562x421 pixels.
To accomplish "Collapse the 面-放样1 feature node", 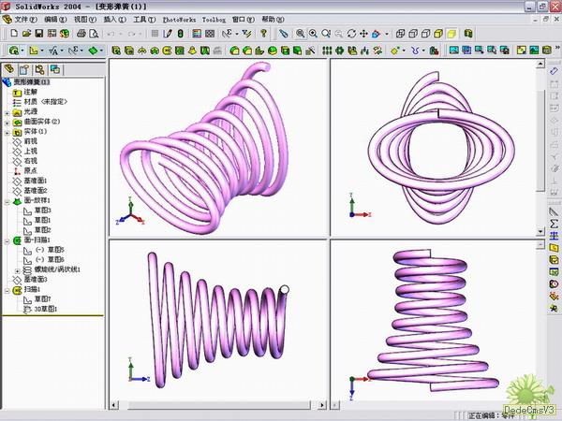I will [x=7, y=200].
